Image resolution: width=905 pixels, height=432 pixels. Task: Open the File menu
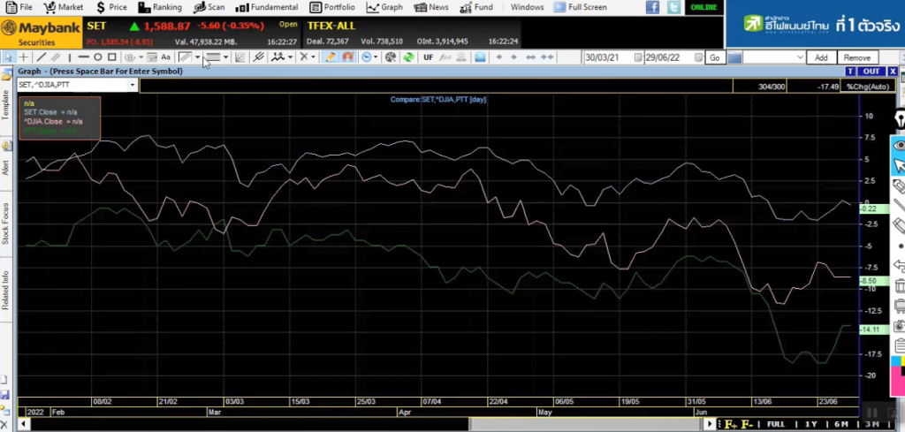point(19,7)
